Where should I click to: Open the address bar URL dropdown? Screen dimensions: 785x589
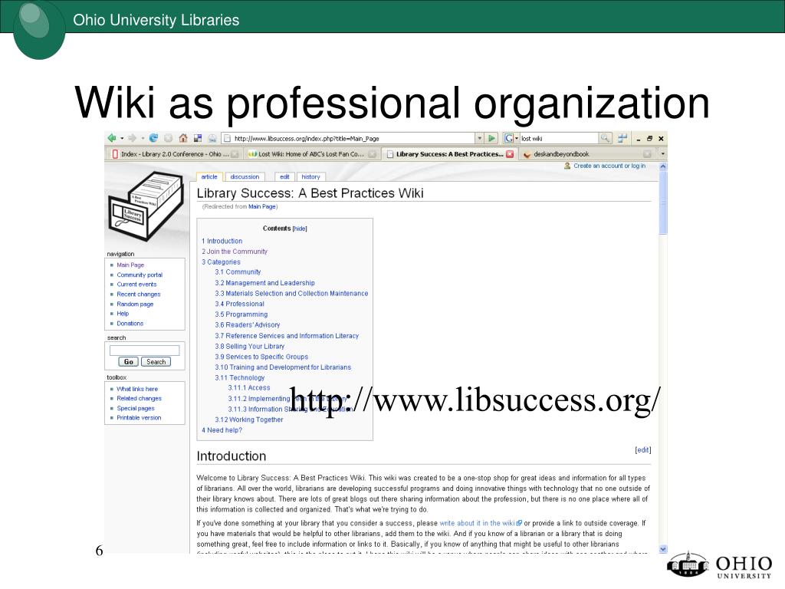click(480, 138)
